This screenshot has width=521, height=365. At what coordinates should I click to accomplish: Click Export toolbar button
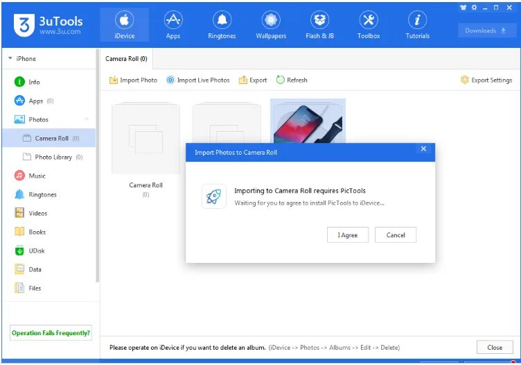pos(253,80)
